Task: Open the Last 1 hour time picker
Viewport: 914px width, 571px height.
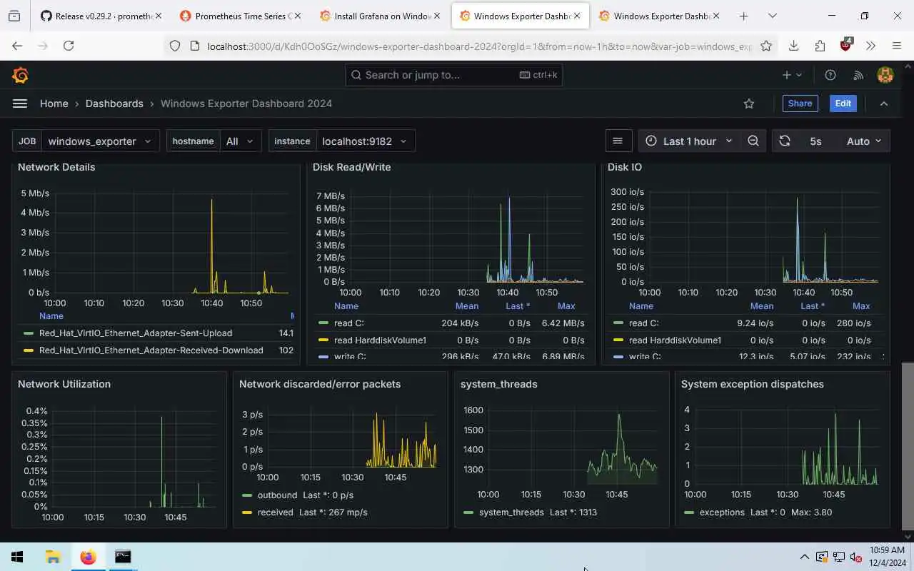Action: click(x=690, y=141)
